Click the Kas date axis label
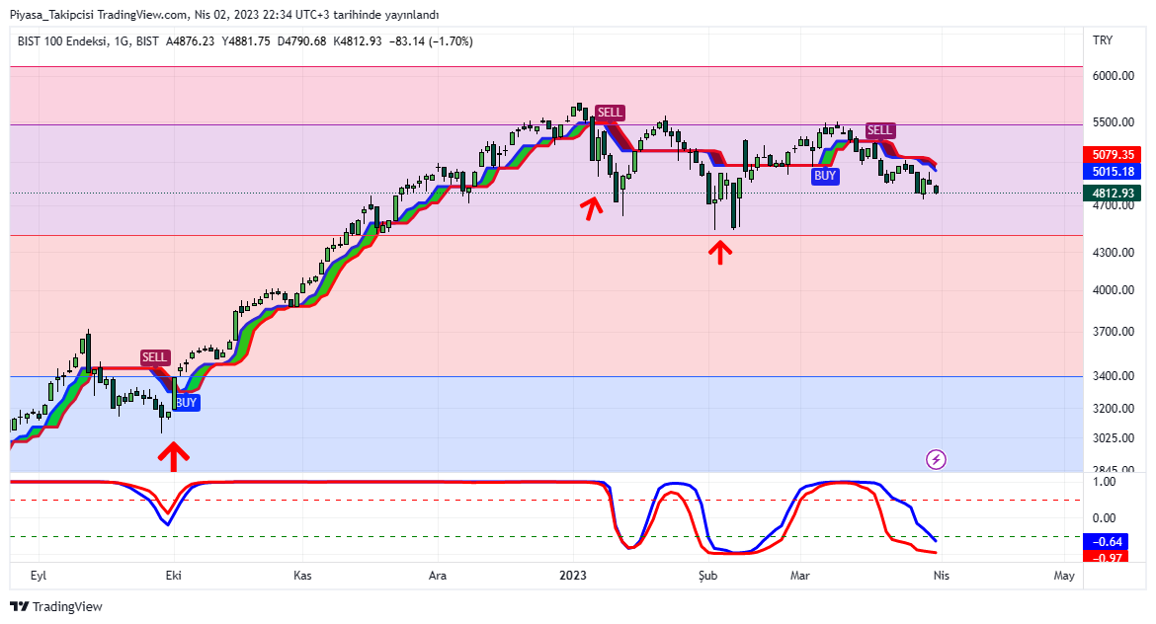The width and height of the screenshot is (1156, 624). 302,576
